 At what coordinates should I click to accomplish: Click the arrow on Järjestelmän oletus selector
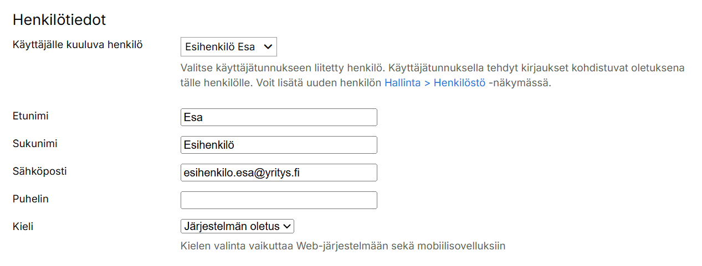coord(287,226)
